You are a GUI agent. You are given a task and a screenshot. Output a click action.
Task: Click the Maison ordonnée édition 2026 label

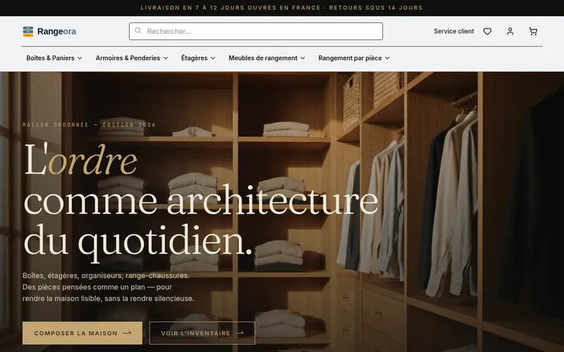(x=90, y=125)
